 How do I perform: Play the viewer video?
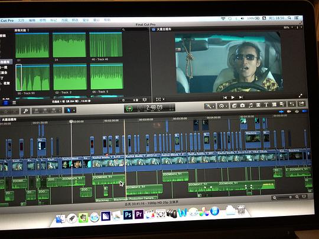pyautogui.click(x=233, y=97)
